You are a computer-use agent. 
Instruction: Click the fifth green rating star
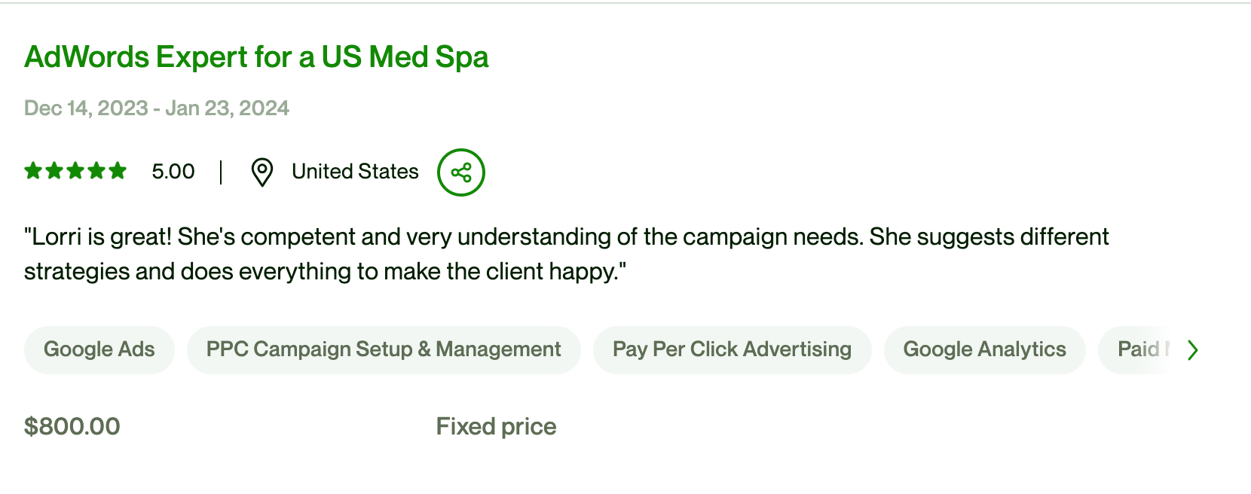tap(118, 171)
